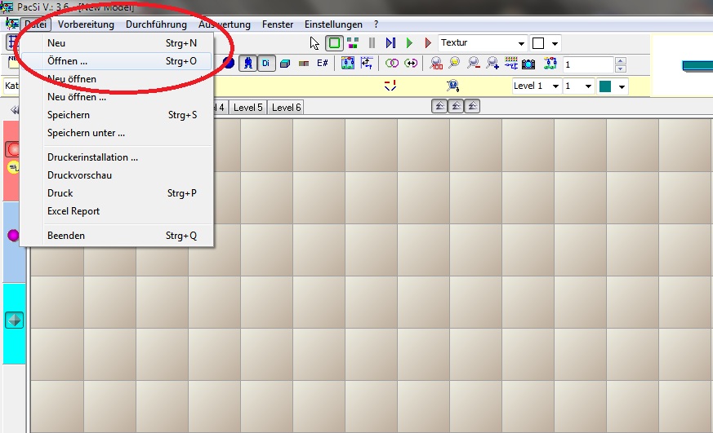713x433 pixels.
Task: Click the camera snapshot icon
Action: pyautogui.click(x=528, y=64)
